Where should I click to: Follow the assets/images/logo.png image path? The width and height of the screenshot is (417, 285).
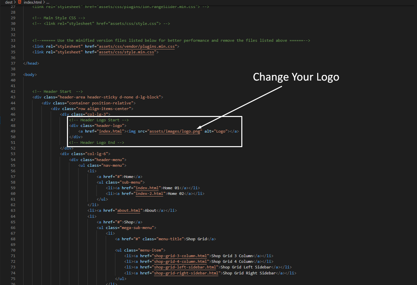point(175,131)
